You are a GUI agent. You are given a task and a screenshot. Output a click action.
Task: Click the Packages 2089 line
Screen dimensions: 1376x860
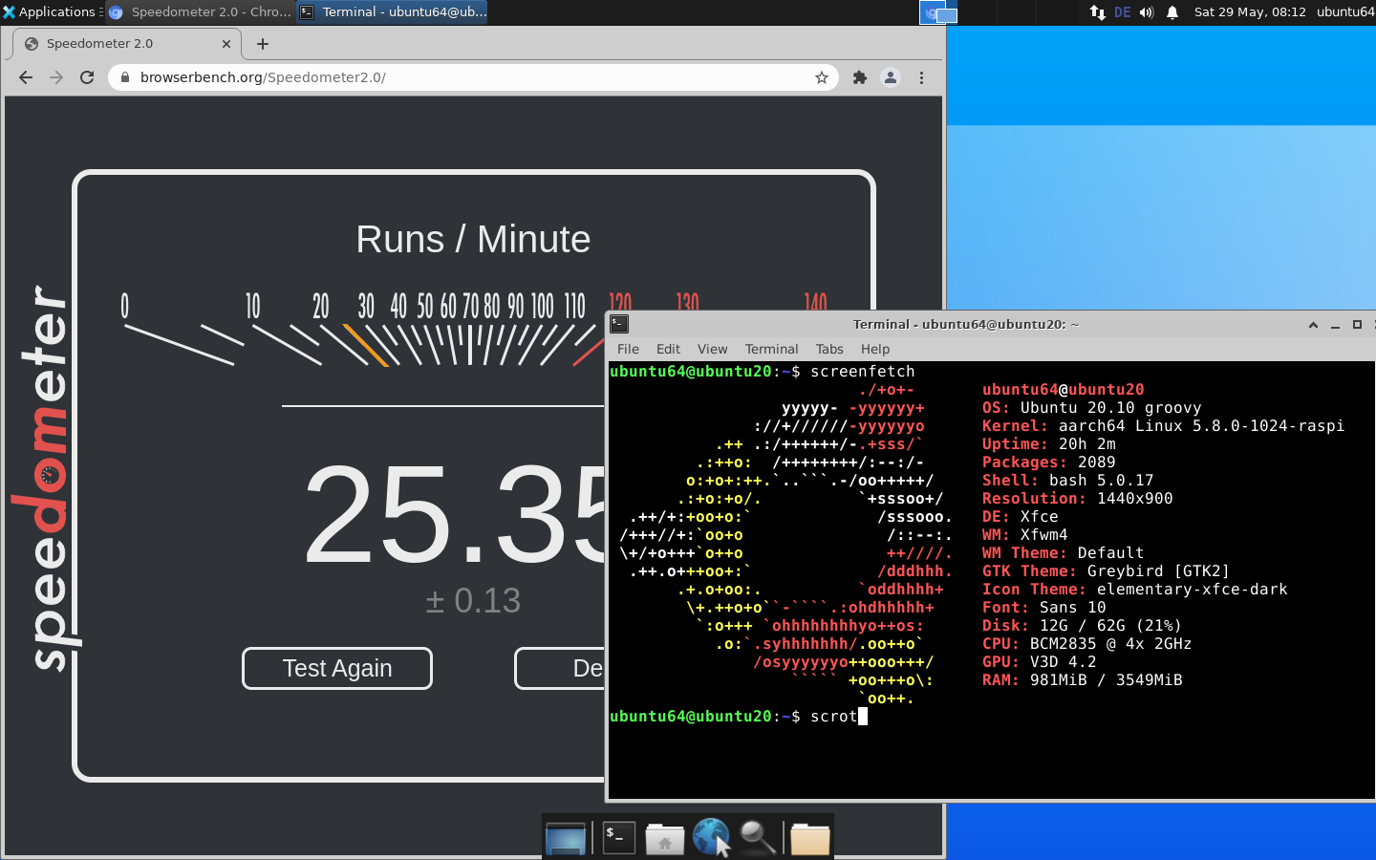[1048, 462]
